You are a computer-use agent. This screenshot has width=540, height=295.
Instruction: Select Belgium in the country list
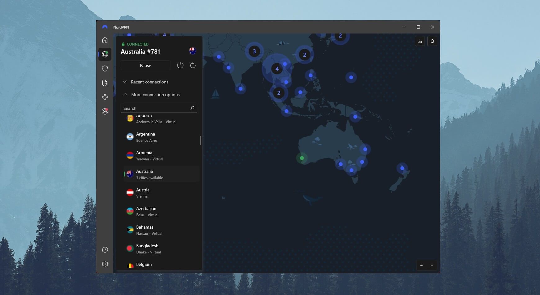click(x=161, y=265)
